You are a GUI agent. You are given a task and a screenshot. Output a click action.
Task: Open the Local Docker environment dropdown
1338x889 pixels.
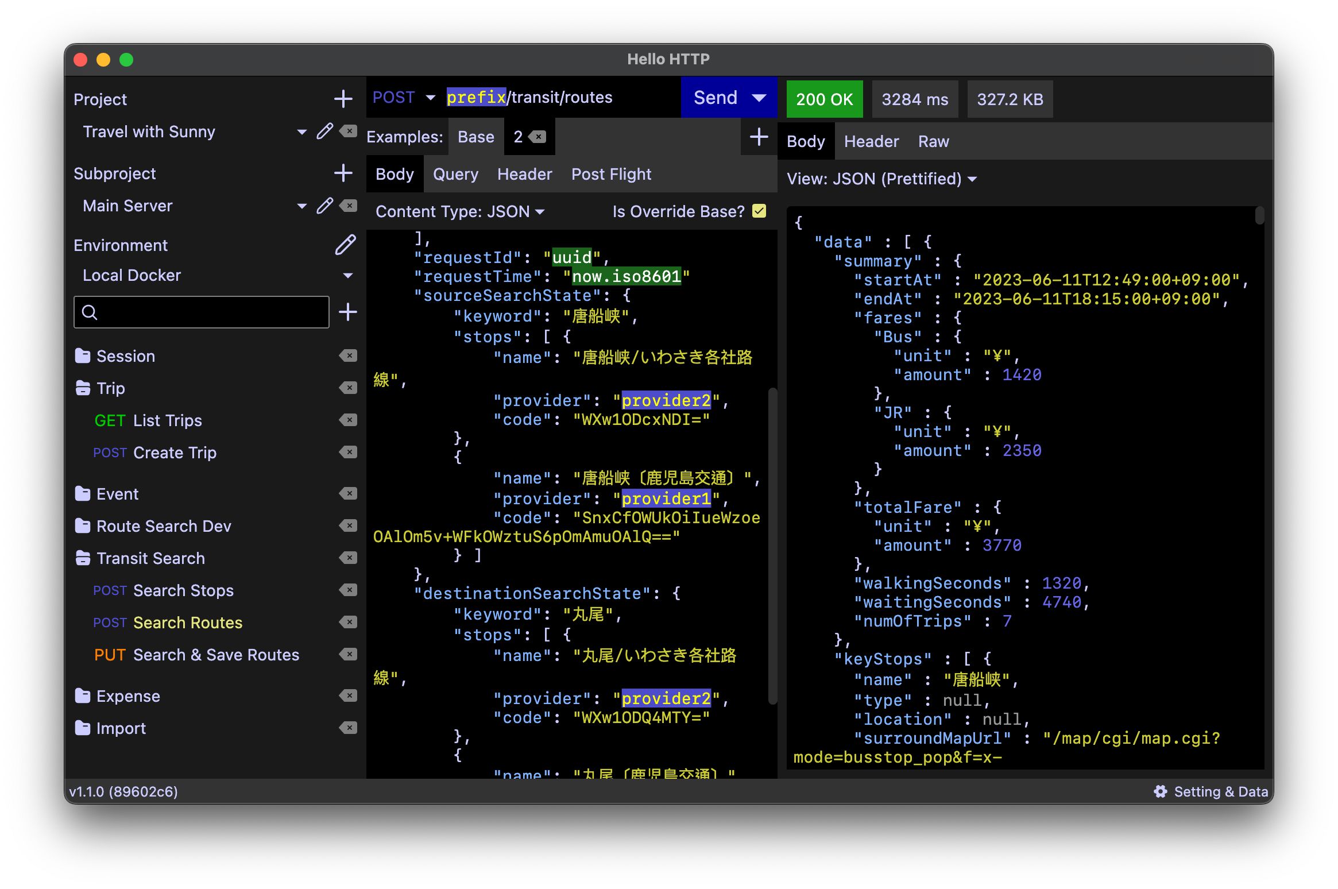(x=347, y=276)
